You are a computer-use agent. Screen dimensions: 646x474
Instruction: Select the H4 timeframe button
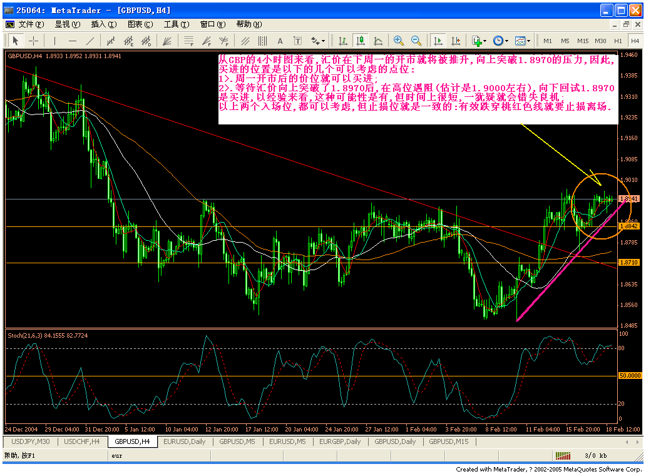(635, 41)
